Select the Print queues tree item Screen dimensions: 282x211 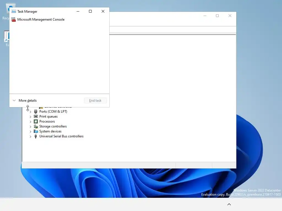pyautogui.click(x=48, y=116)
